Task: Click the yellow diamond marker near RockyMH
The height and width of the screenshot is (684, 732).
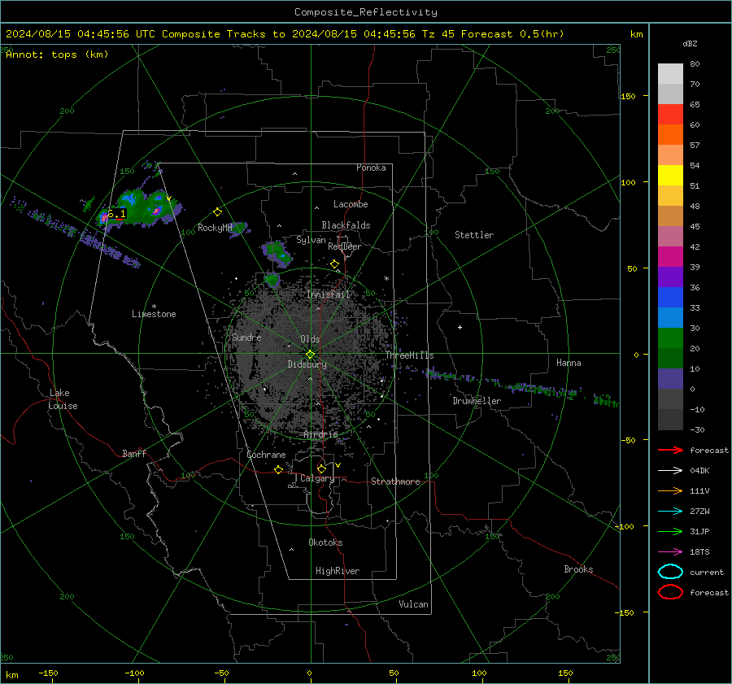Action: [x=217, y=212]
